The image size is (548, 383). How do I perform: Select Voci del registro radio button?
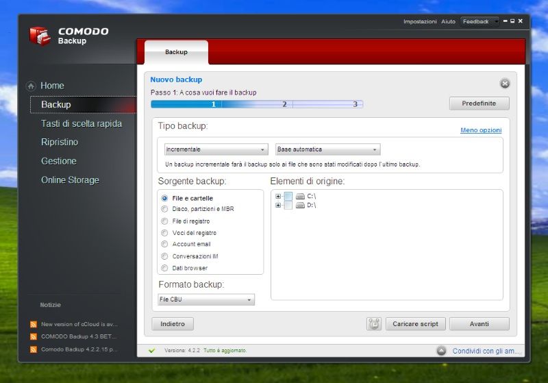click(164, 233)
